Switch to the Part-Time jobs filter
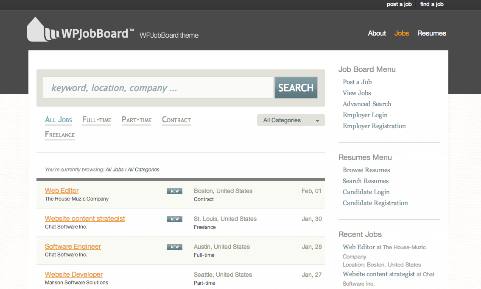 [x=136, y=120]
